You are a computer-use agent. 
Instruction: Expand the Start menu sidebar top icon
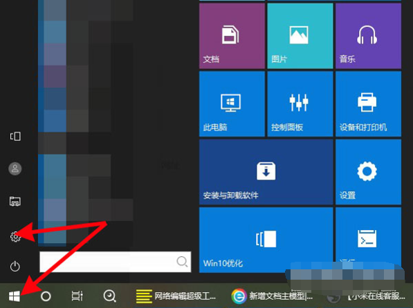15,136
